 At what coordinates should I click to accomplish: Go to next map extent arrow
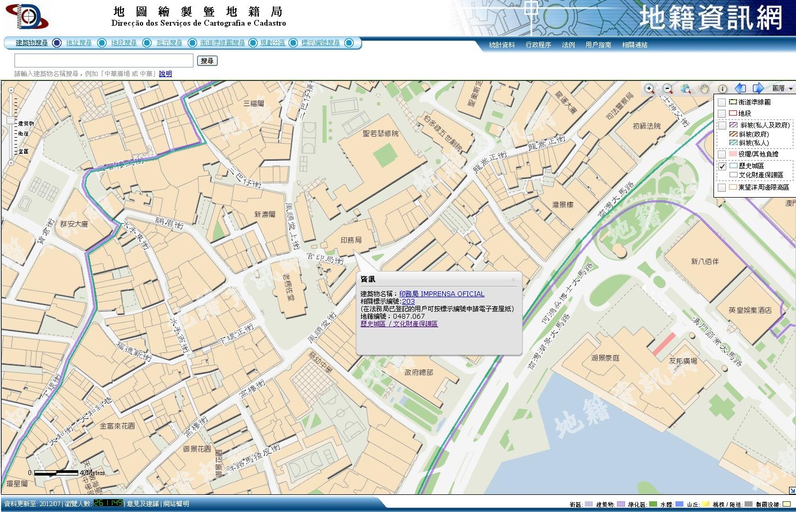point(758,88)
